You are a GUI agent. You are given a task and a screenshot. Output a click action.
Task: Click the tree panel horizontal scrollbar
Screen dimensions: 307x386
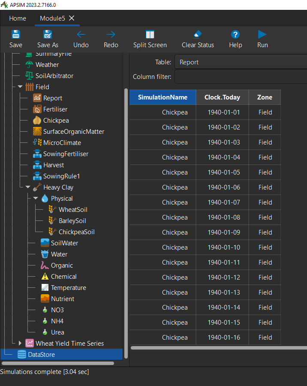[58, 363]
